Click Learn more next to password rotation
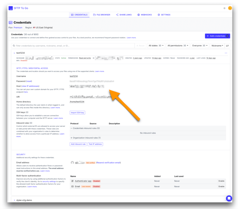238x209 pixels. point(131,38)
